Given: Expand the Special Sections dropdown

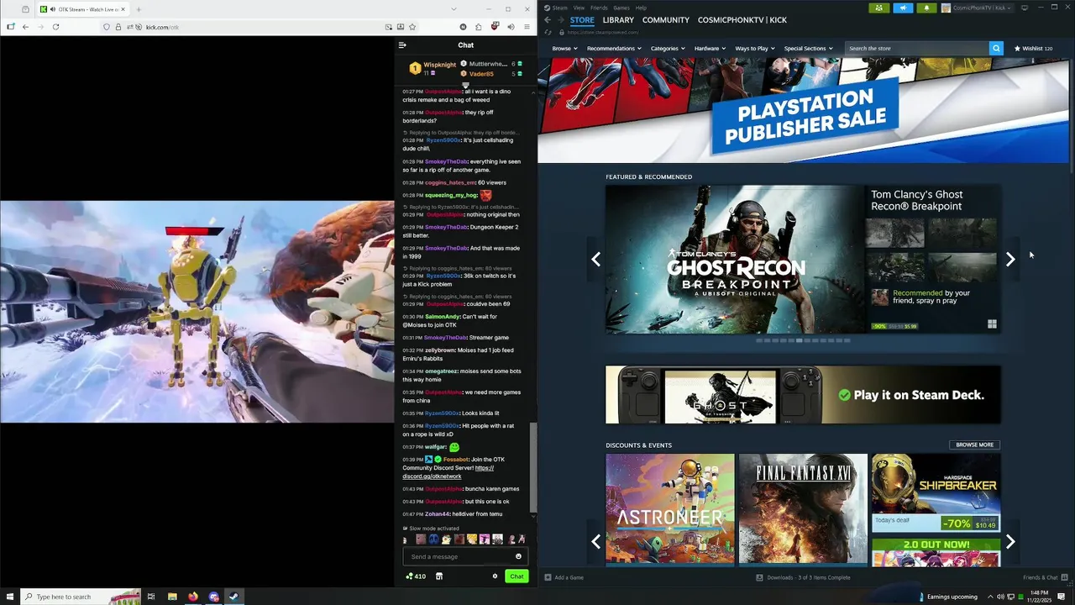Looking at the screenshot, I should tap(808, 48).
